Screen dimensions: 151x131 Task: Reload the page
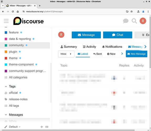tap(13, 12)
